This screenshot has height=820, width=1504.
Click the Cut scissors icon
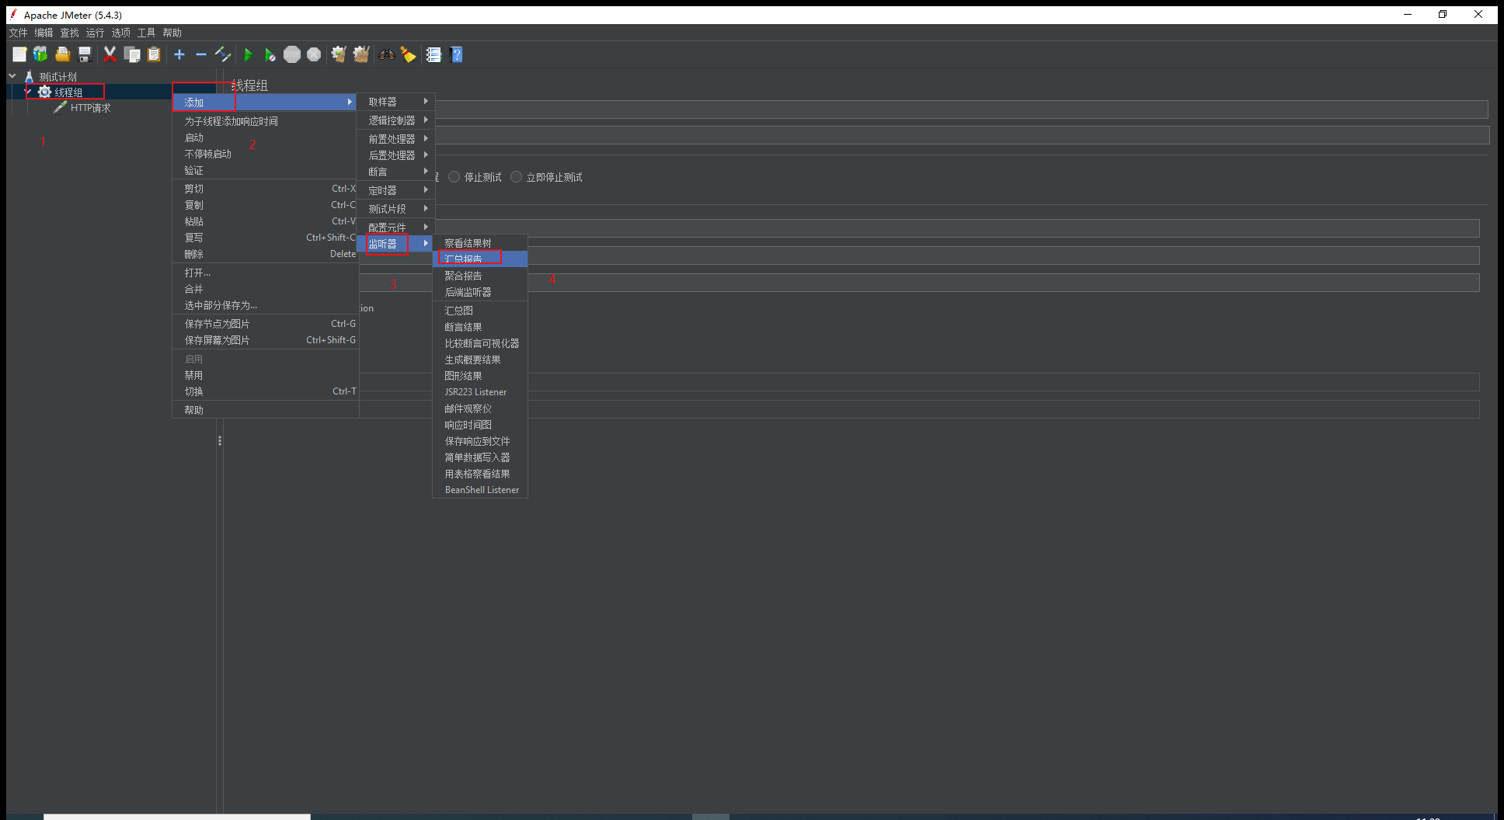110,54
